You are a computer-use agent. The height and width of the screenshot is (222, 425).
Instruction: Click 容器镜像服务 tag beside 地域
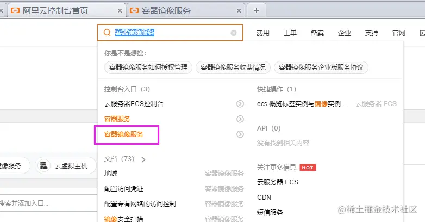click(224, 173)
